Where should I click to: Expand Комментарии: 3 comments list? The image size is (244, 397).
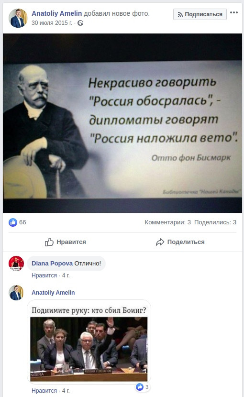point(167,222)
